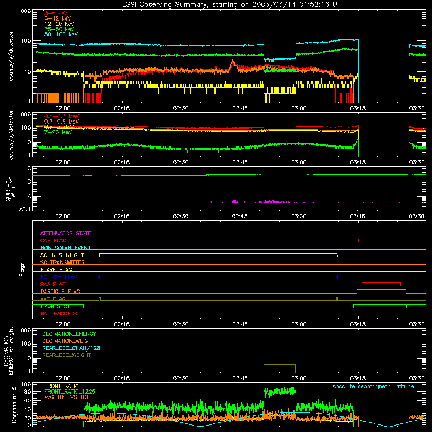
Task: Click the Degrees or % axis label
Action: click(14, 404)
